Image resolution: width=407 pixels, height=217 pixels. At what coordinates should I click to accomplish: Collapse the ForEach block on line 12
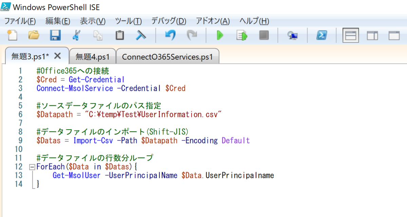coord(32,167)
